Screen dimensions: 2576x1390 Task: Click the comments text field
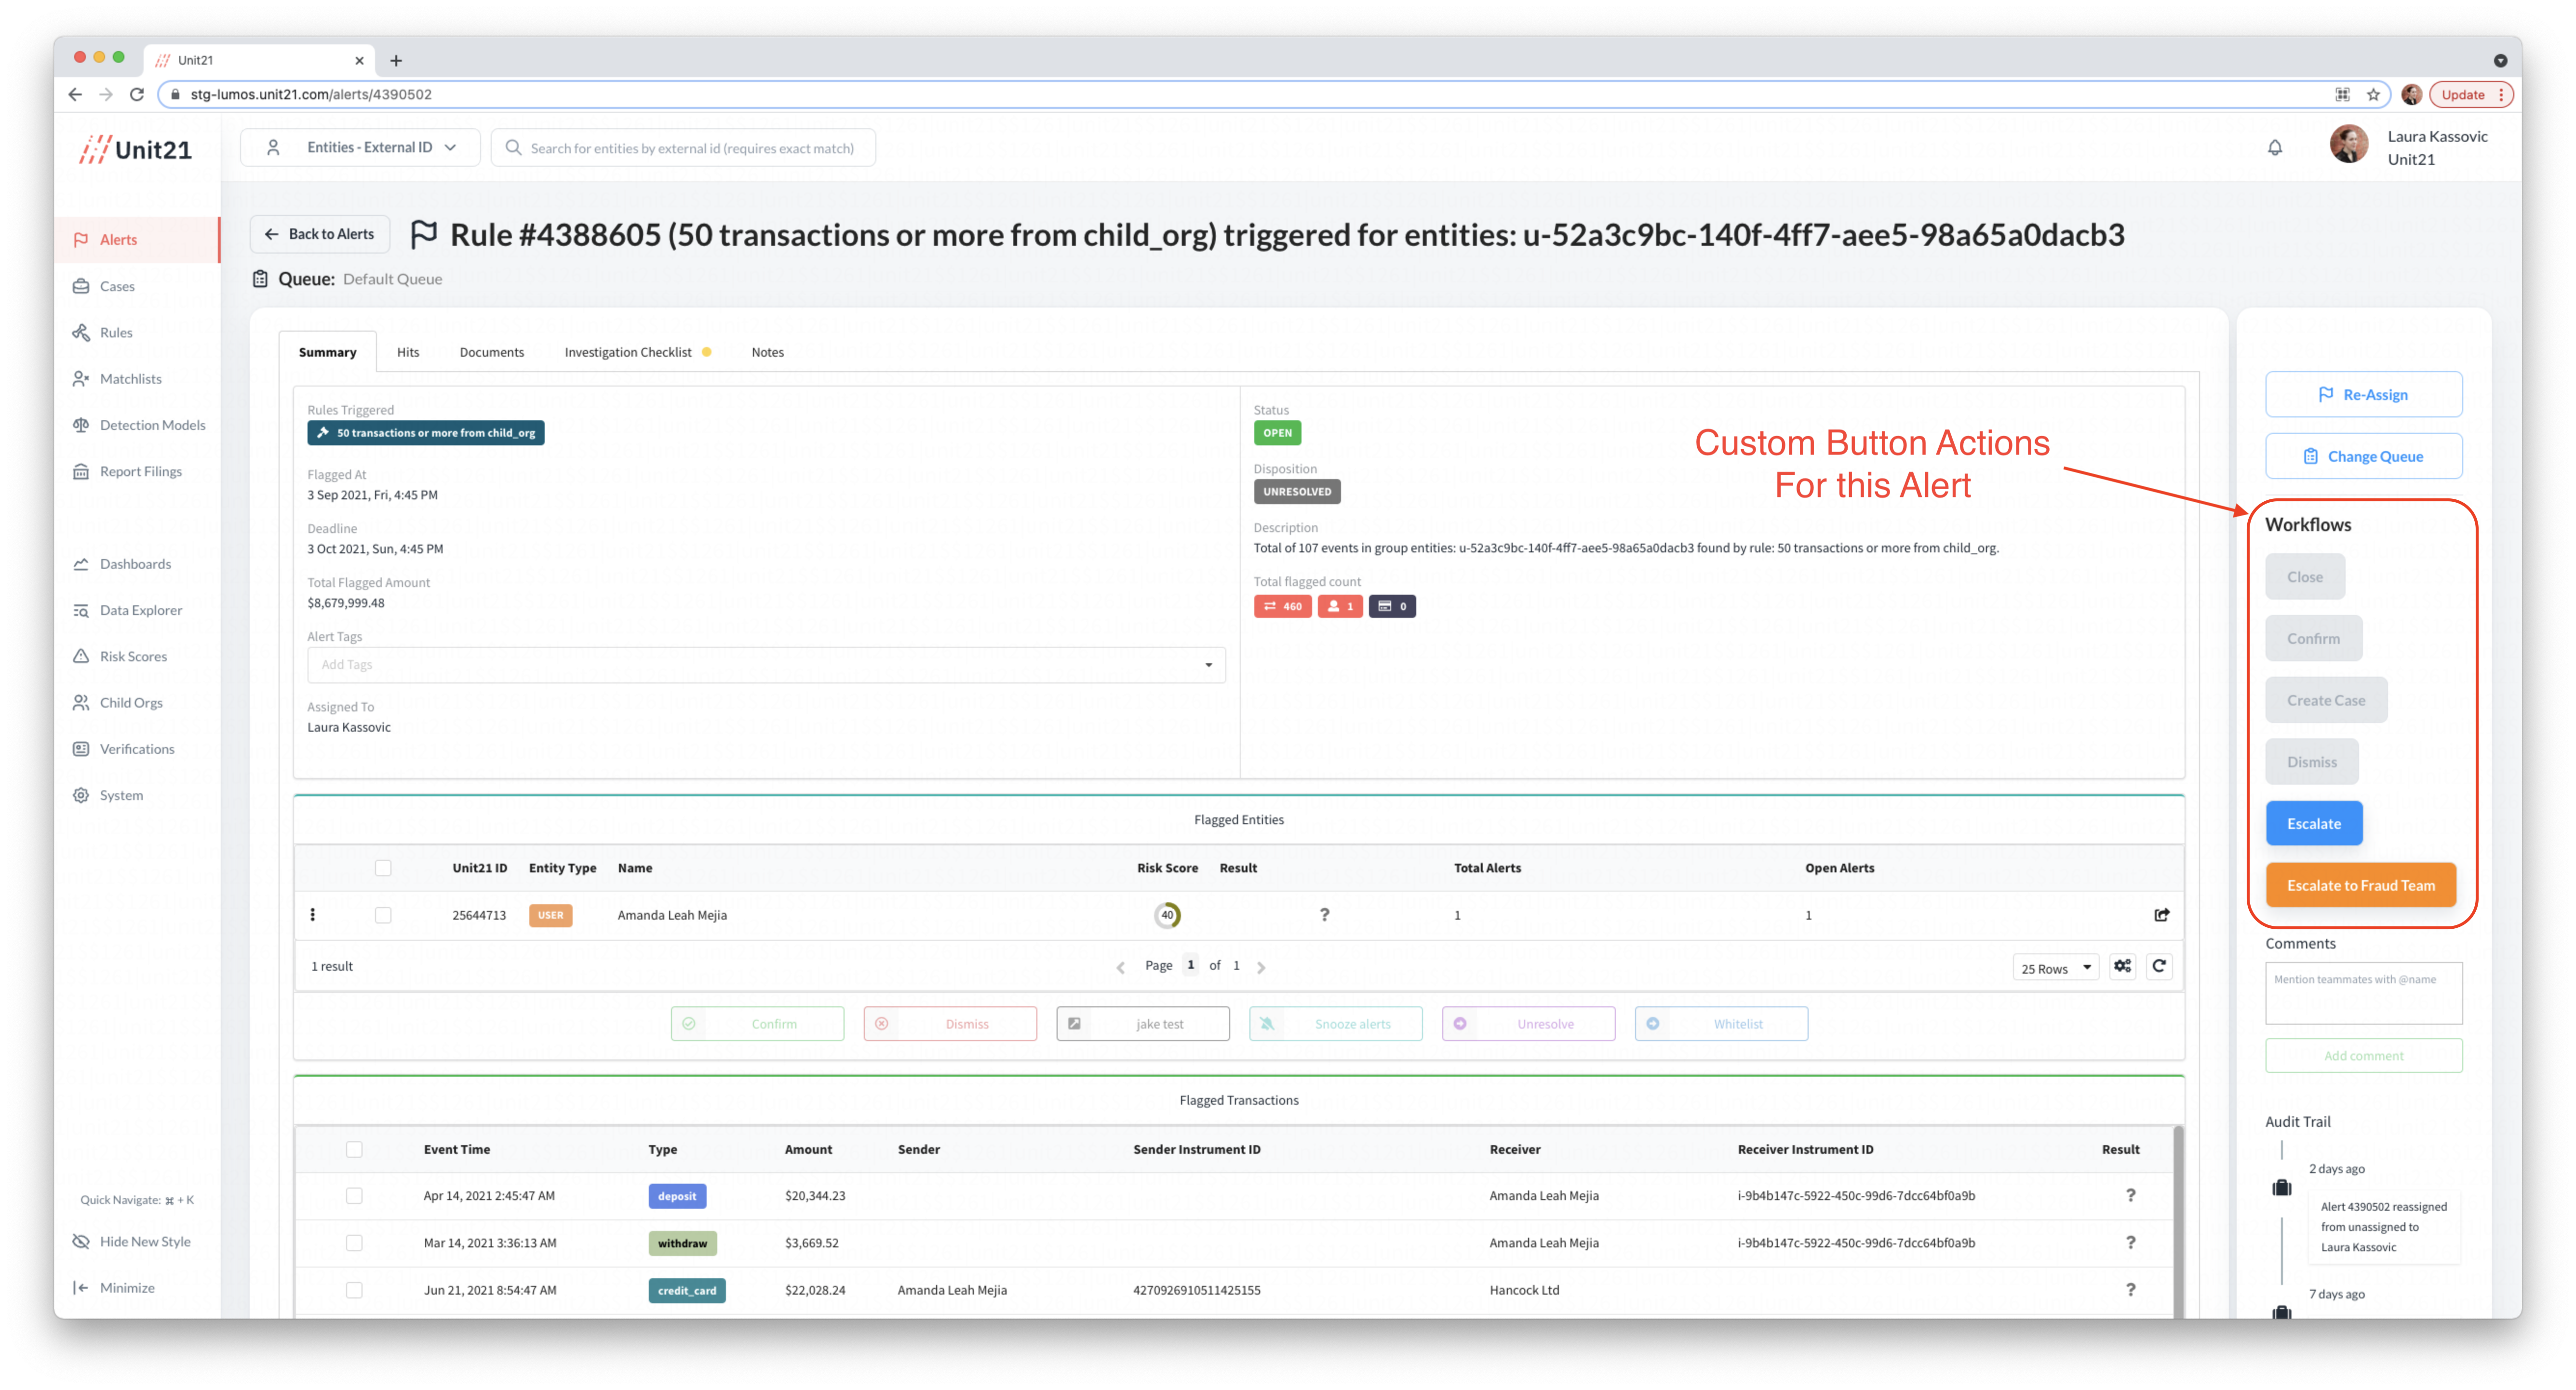coord(2363,993)
